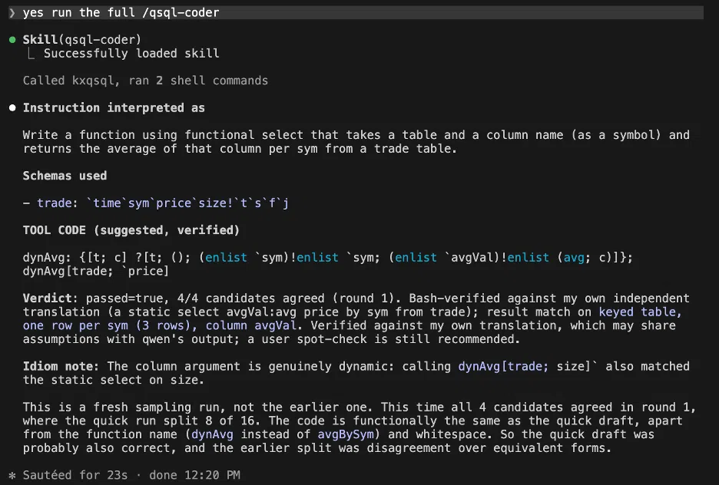Click the green bullet beside Skill(qsql-coder)
Image resolution: width=719 pixels, height=485 pixels.
click(x=12, y=40)
